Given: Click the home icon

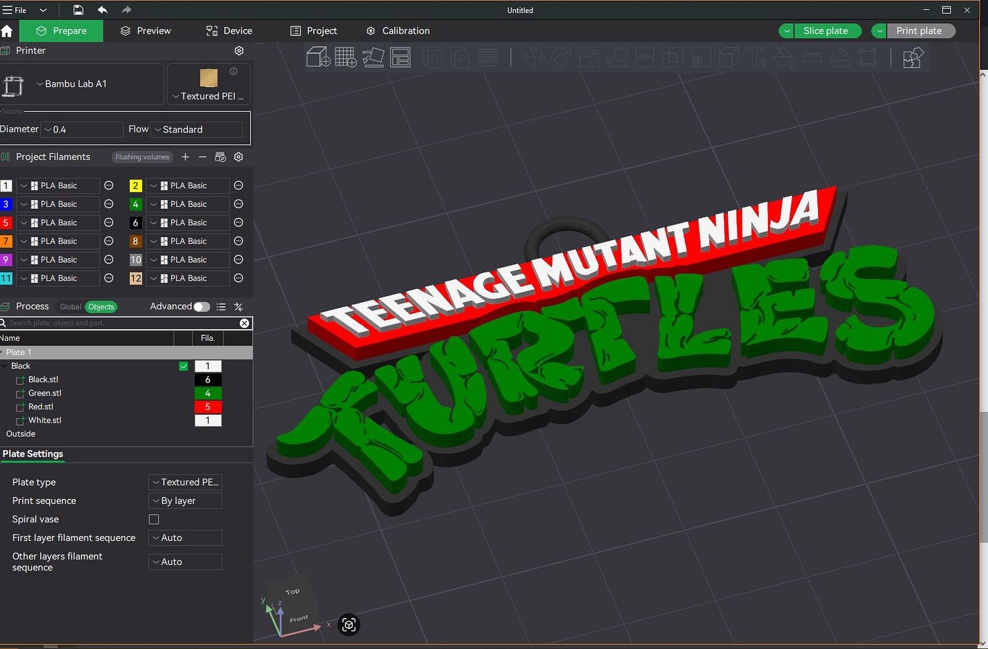Looking at the screenshot, I should pyautogui.click(x=7, y=31).
